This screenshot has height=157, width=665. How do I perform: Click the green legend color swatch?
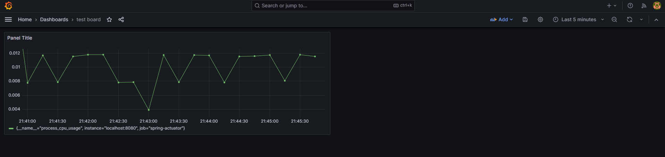pyautogui.click(x=11, y=129)
